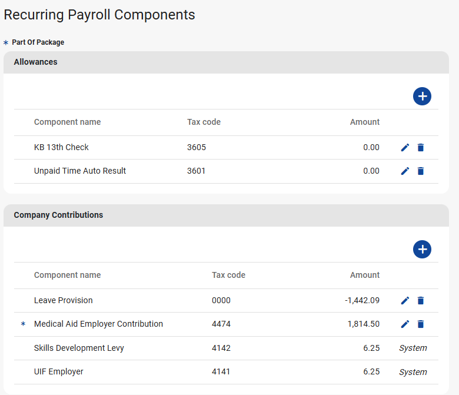Delete Unpaid Time Auto Result component
459x395 pixels.
pos(420,171)
